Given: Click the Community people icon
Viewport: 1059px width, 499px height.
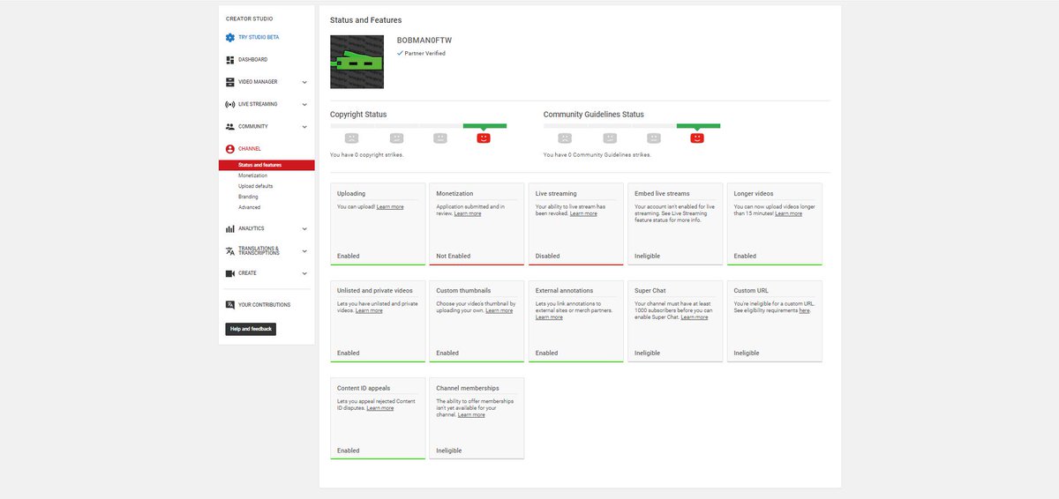Looking at the screenshot, I should [230, 127].
